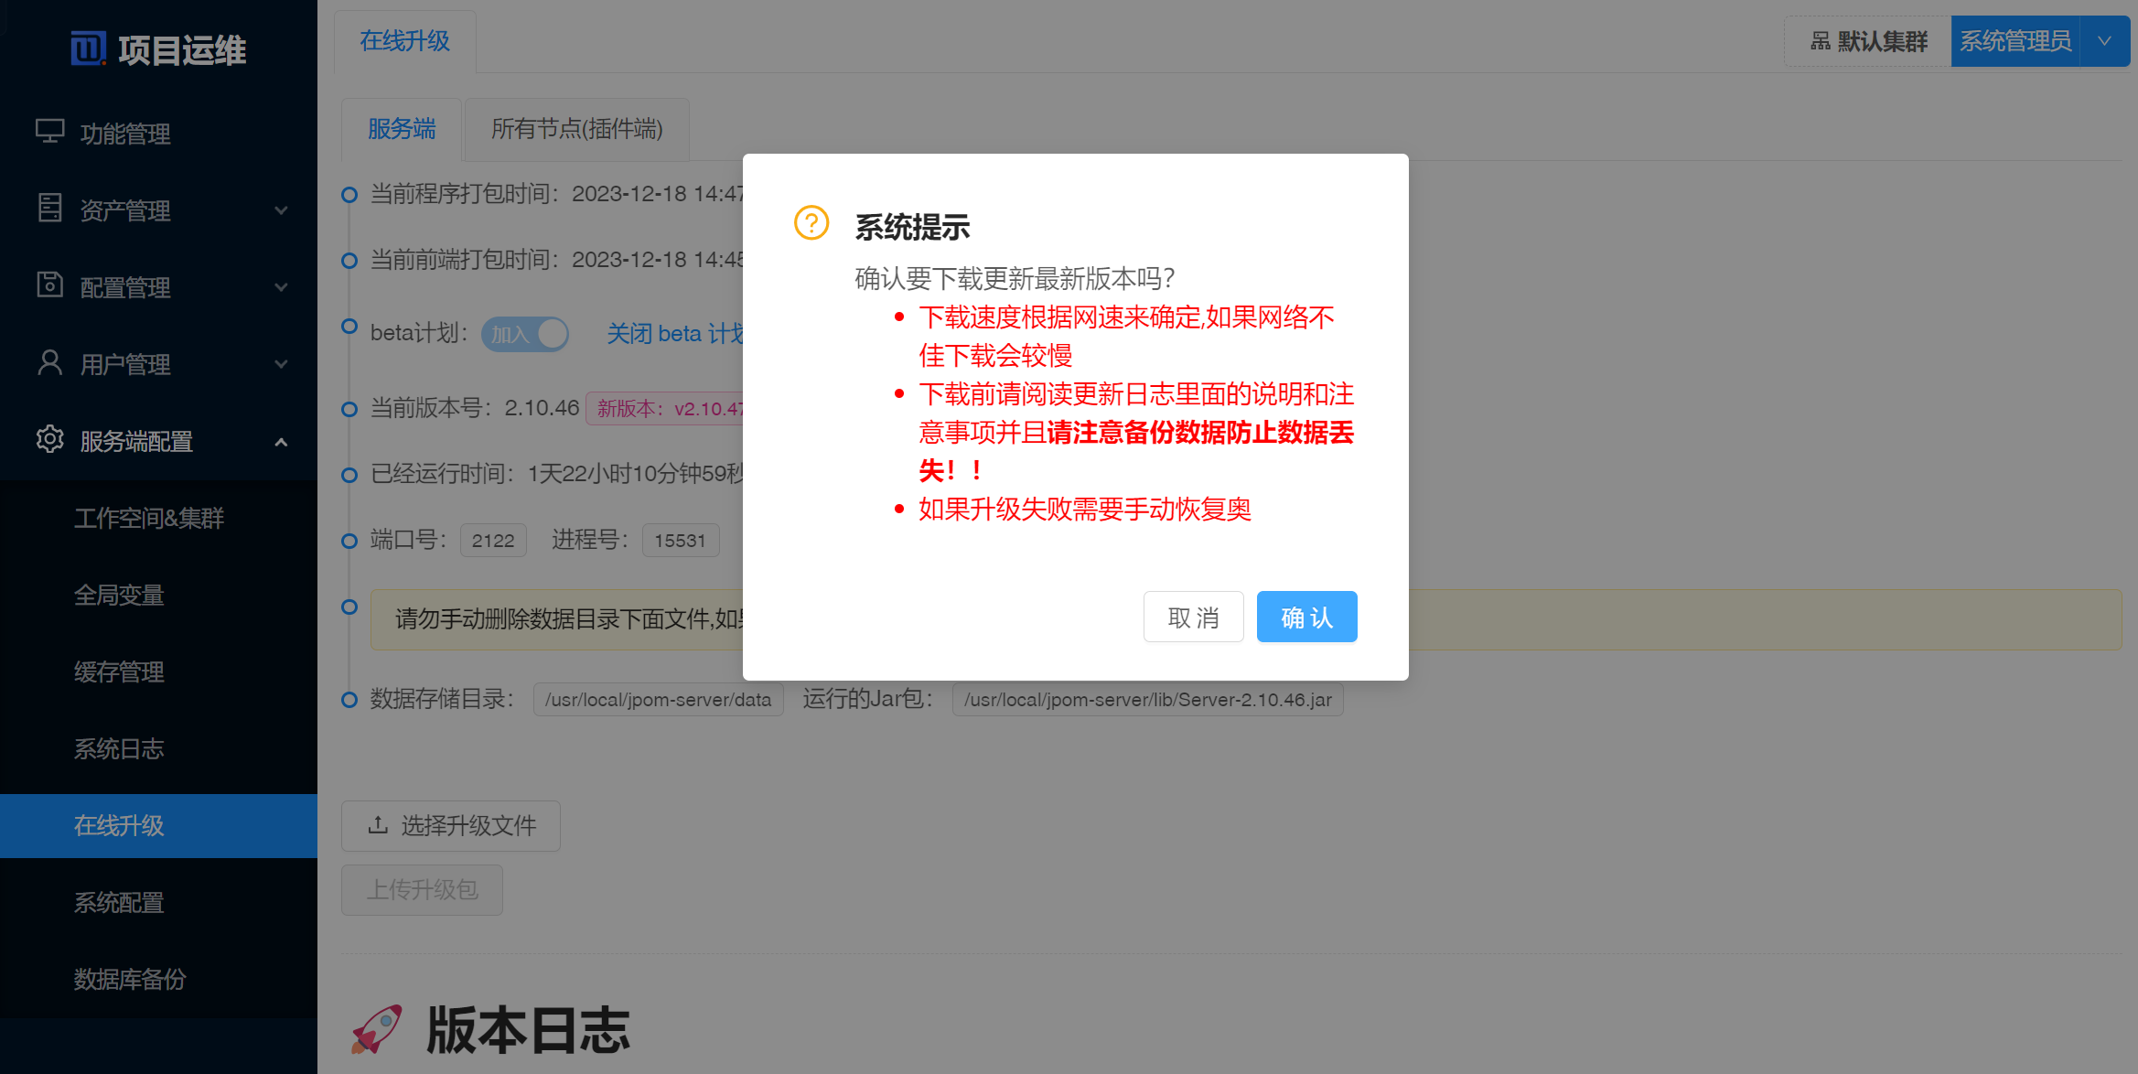The image size is (2138, 1074).
Task: Open the 功能管理 monitor icon in sidebar
Action: coord(49,134)
